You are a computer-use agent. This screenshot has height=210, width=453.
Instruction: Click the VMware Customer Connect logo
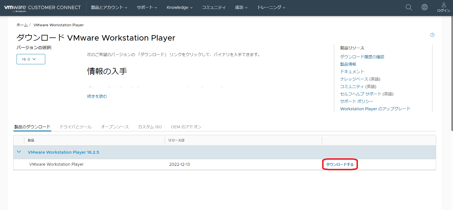42,8
